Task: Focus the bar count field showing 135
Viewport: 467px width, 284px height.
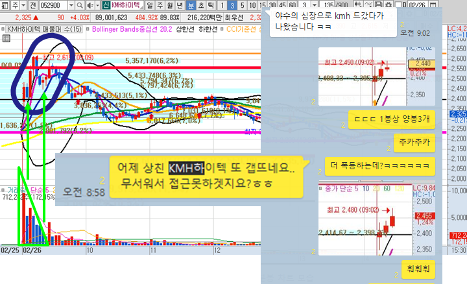Action: coord(327,5)
